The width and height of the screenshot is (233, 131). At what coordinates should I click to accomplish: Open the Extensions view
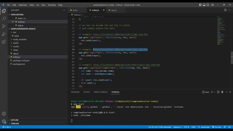[x=4, y=42]
